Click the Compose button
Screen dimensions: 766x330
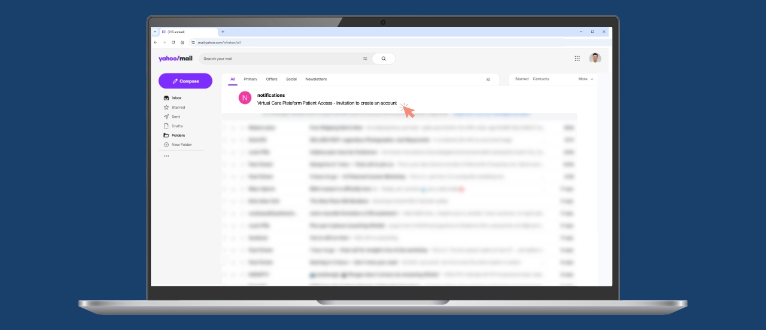pos(186,81)
